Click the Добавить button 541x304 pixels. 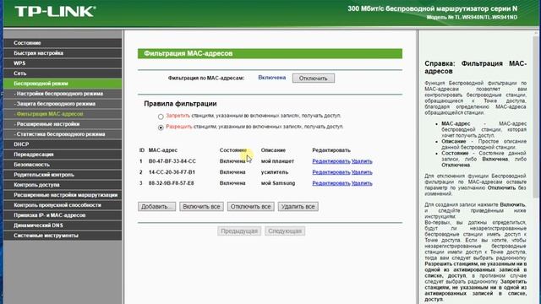coord(156,206)
